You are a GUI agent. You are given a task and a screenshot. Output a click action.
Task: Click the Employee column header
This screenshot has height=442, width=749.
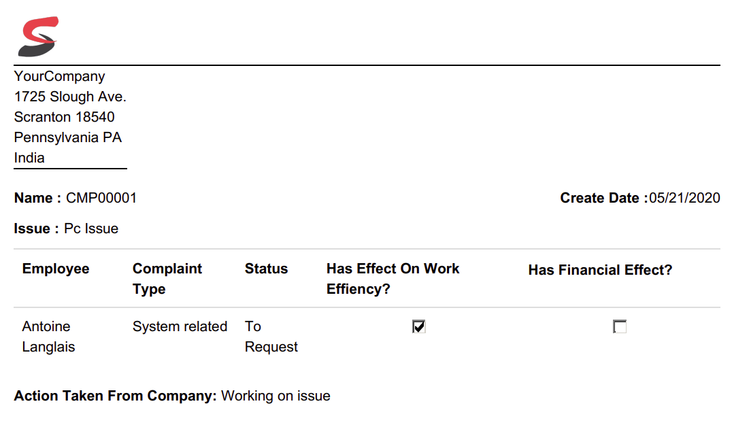click(56, 269)
